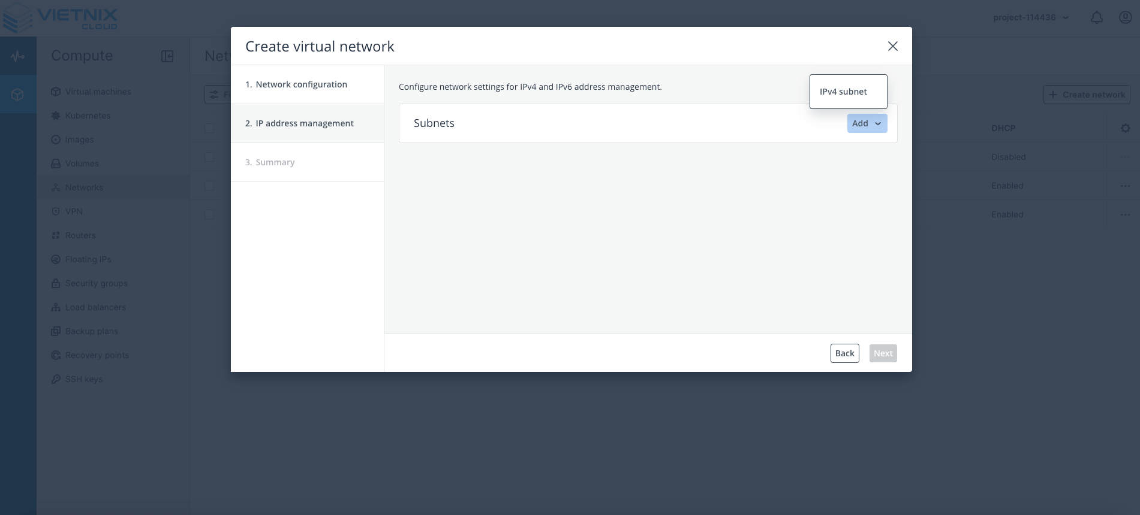The width and height of the screenshot is (1140, 515).
Task: Open the user account icon
Action: point(1126,17)
